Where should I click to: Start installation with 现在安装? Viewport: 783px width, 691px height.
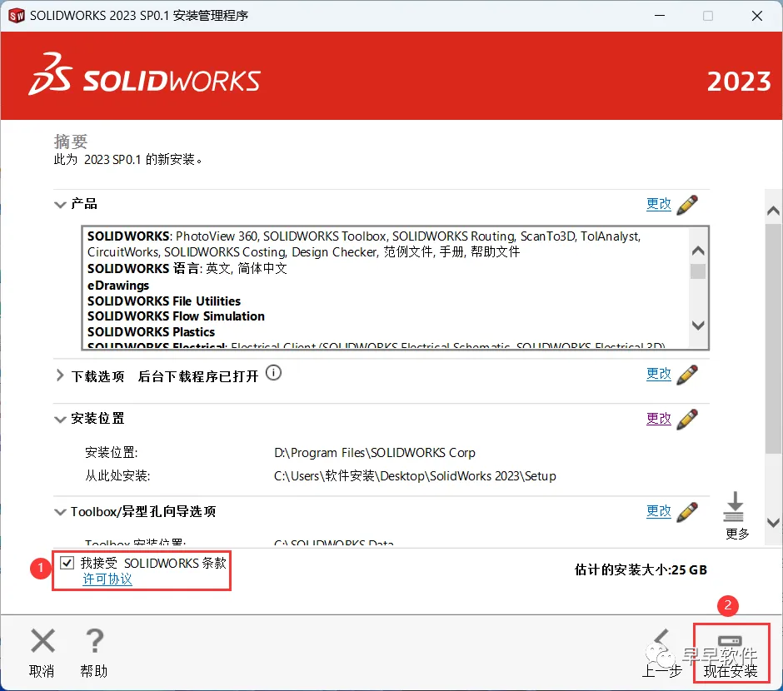[x=731, y=653]
